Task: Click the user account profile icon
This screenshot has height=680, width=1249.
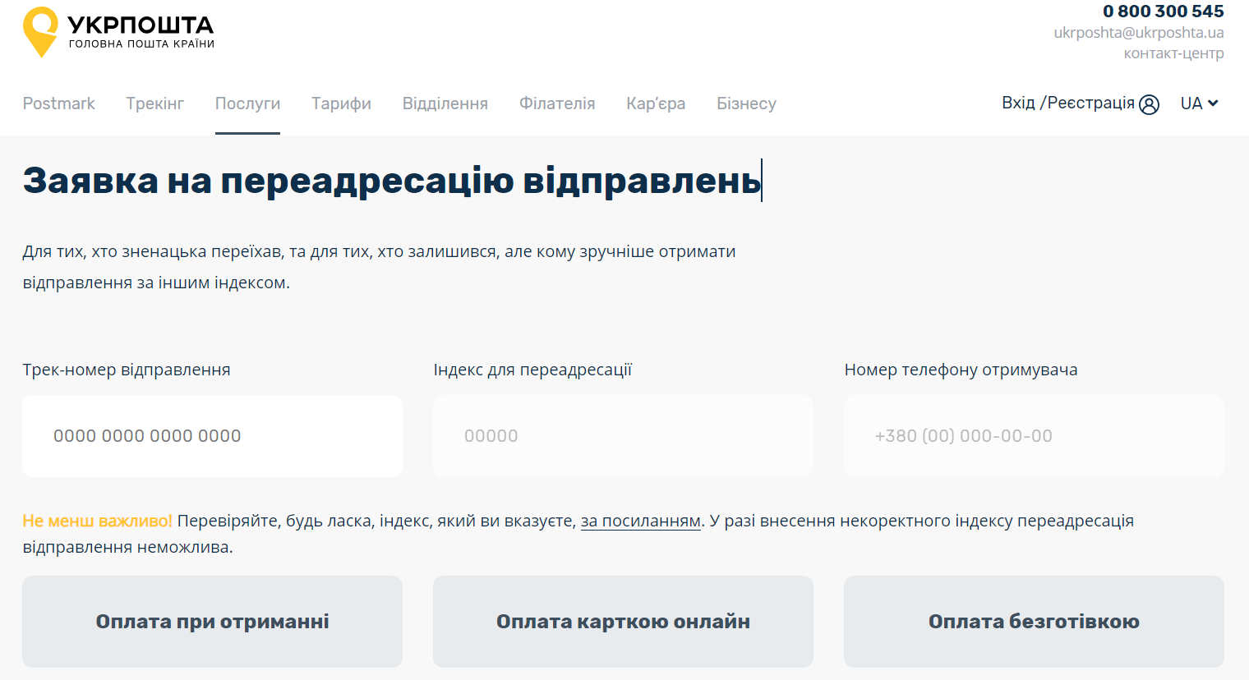Action: (x=1150, y=104)
